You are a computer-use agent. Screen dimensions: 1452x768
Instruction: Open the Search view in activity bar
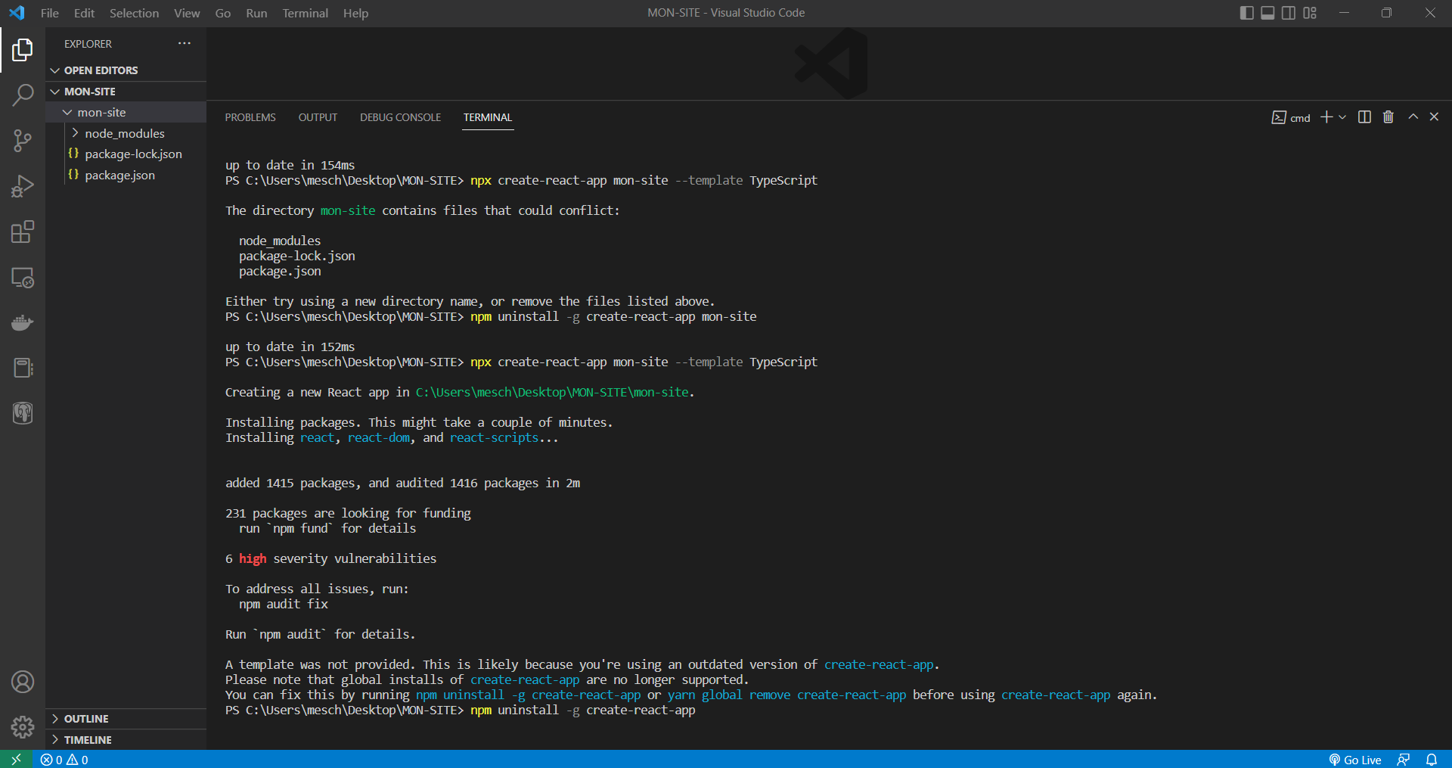(x=23, y=95)
